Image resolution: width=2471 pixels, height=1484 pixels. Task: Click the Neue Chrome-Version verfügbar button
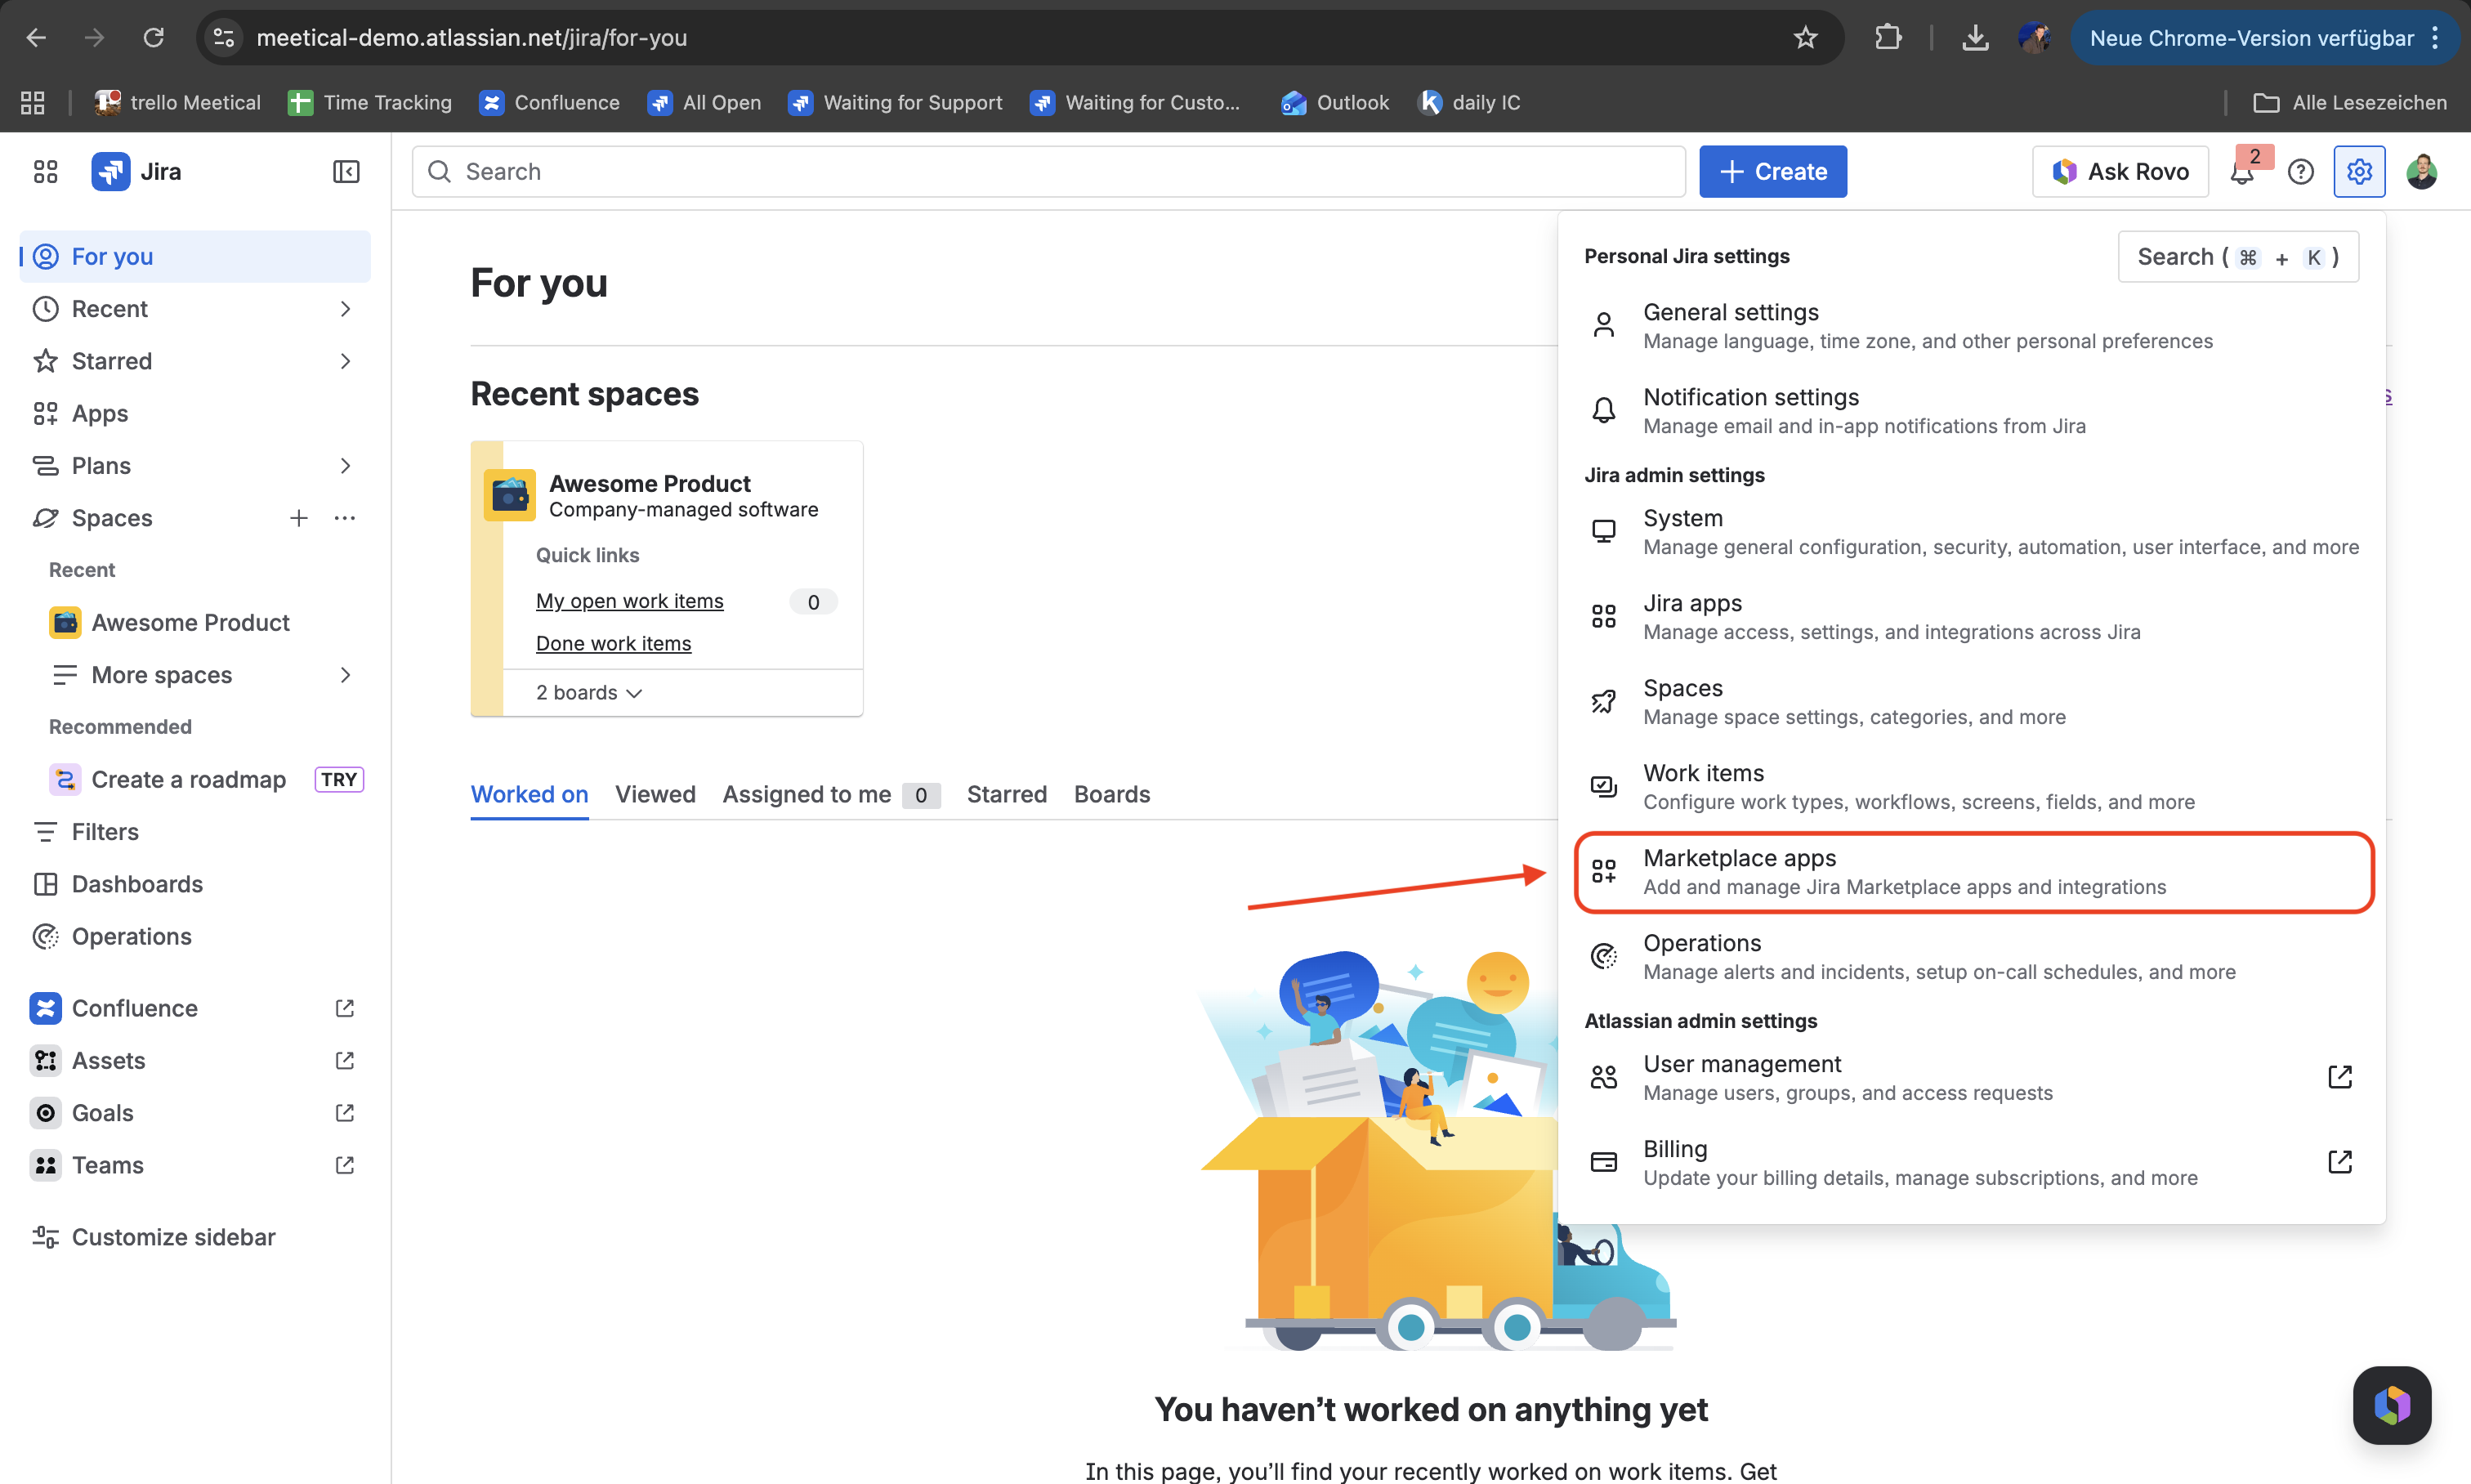tap(2251, 38)
